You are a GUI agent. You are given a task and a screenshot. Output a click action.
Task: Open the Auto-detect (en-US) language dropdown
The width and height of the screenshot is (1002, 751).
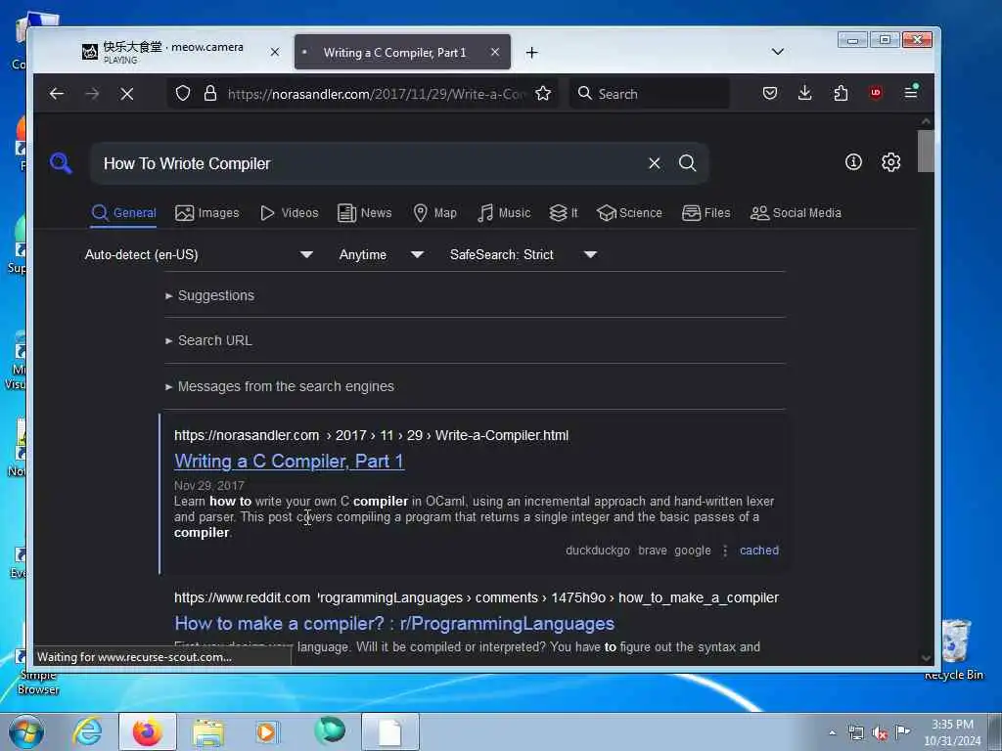pos(199,255)
